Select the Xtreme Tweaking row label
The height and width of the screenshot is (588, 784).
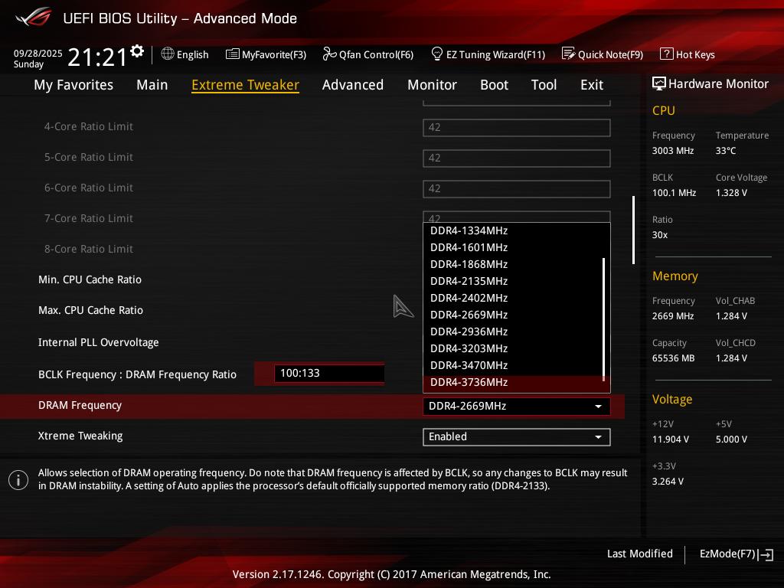pos(80,436)
